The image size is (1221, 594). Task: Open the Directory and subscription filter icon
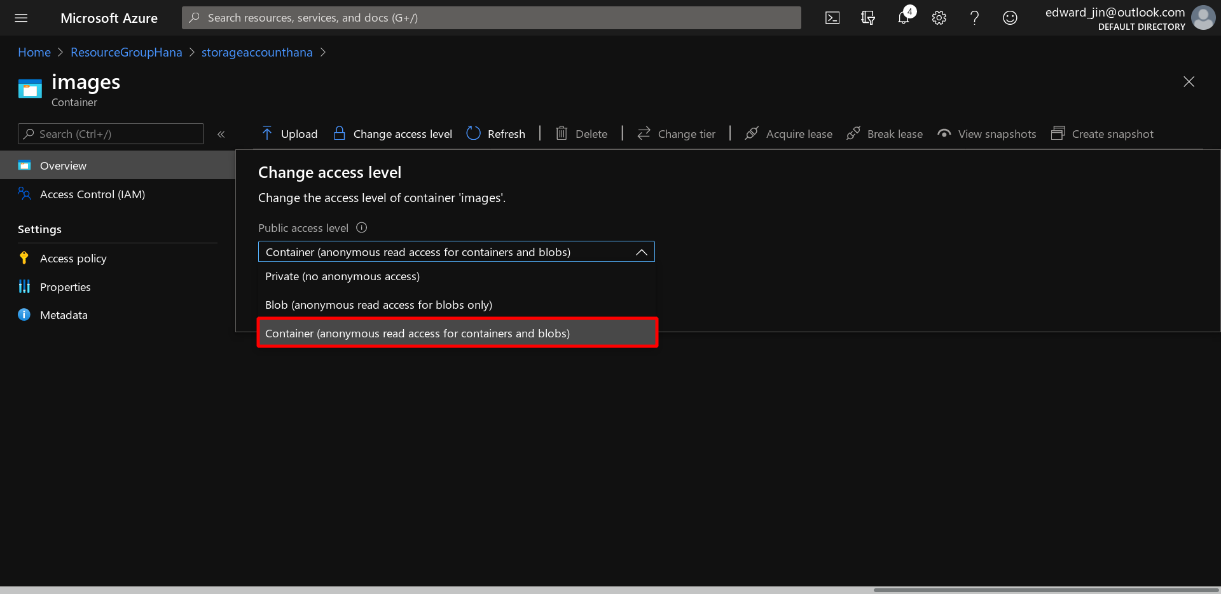[x=867, y=18]
